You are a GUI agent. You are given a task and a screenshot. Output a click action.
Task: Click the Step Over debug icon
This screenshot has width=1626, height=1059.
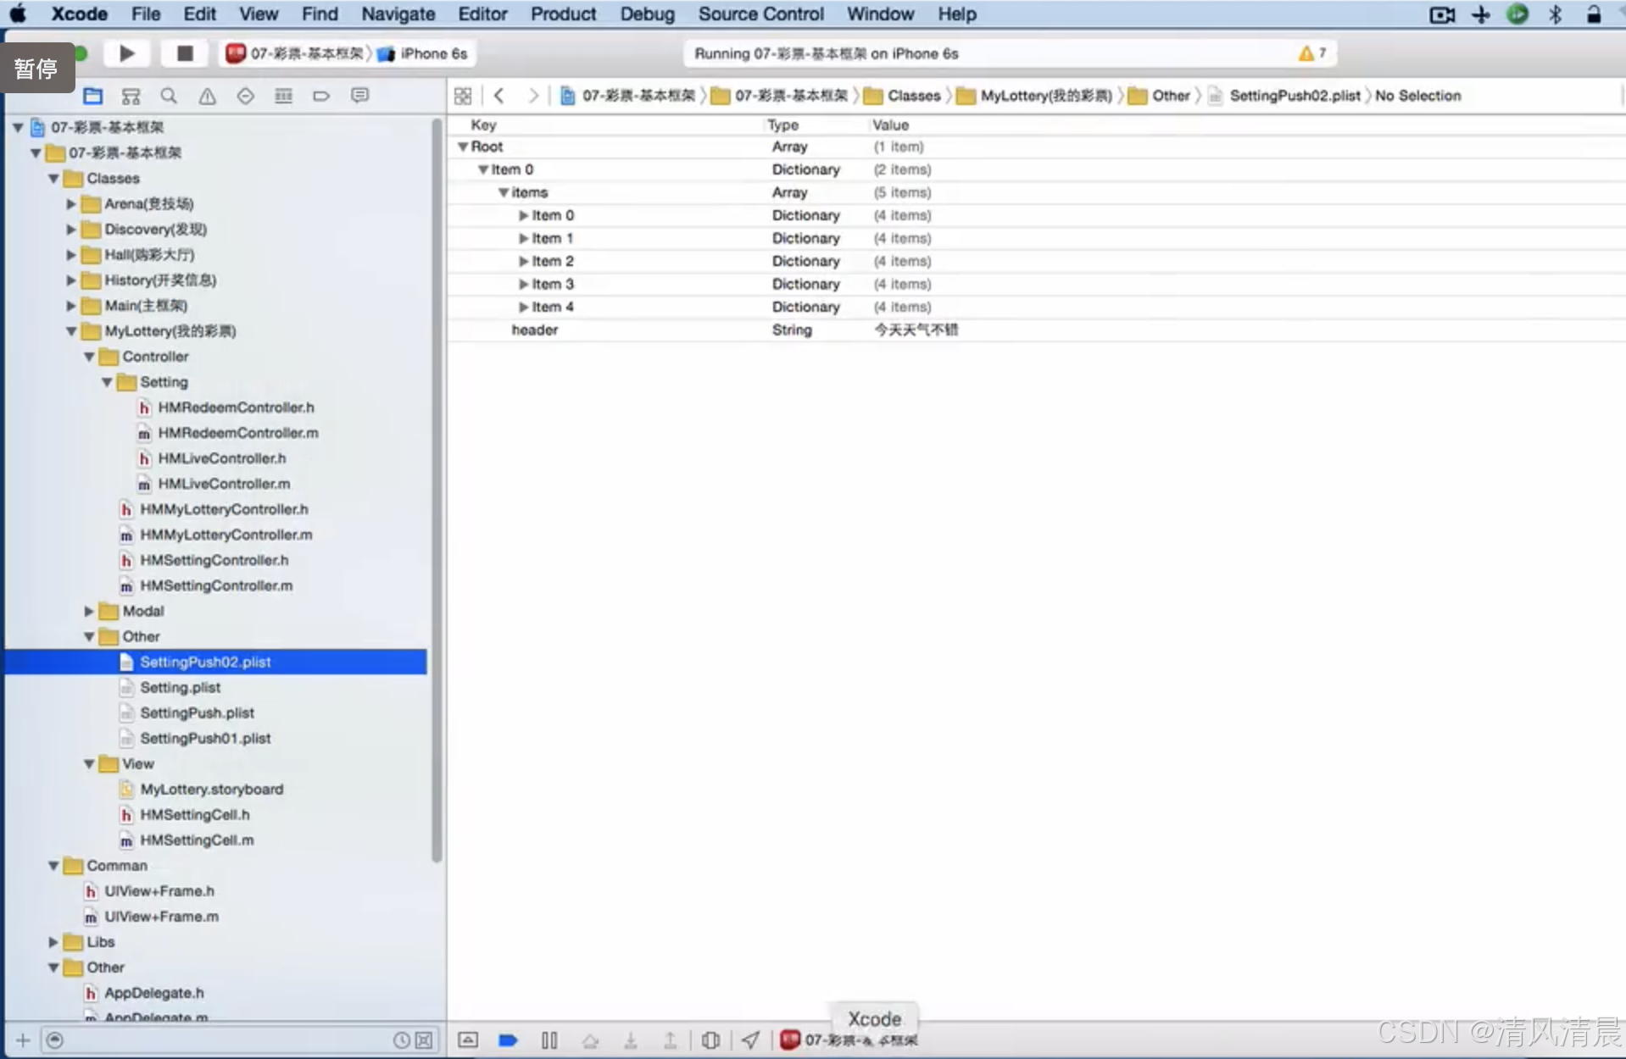[590, 1040]
